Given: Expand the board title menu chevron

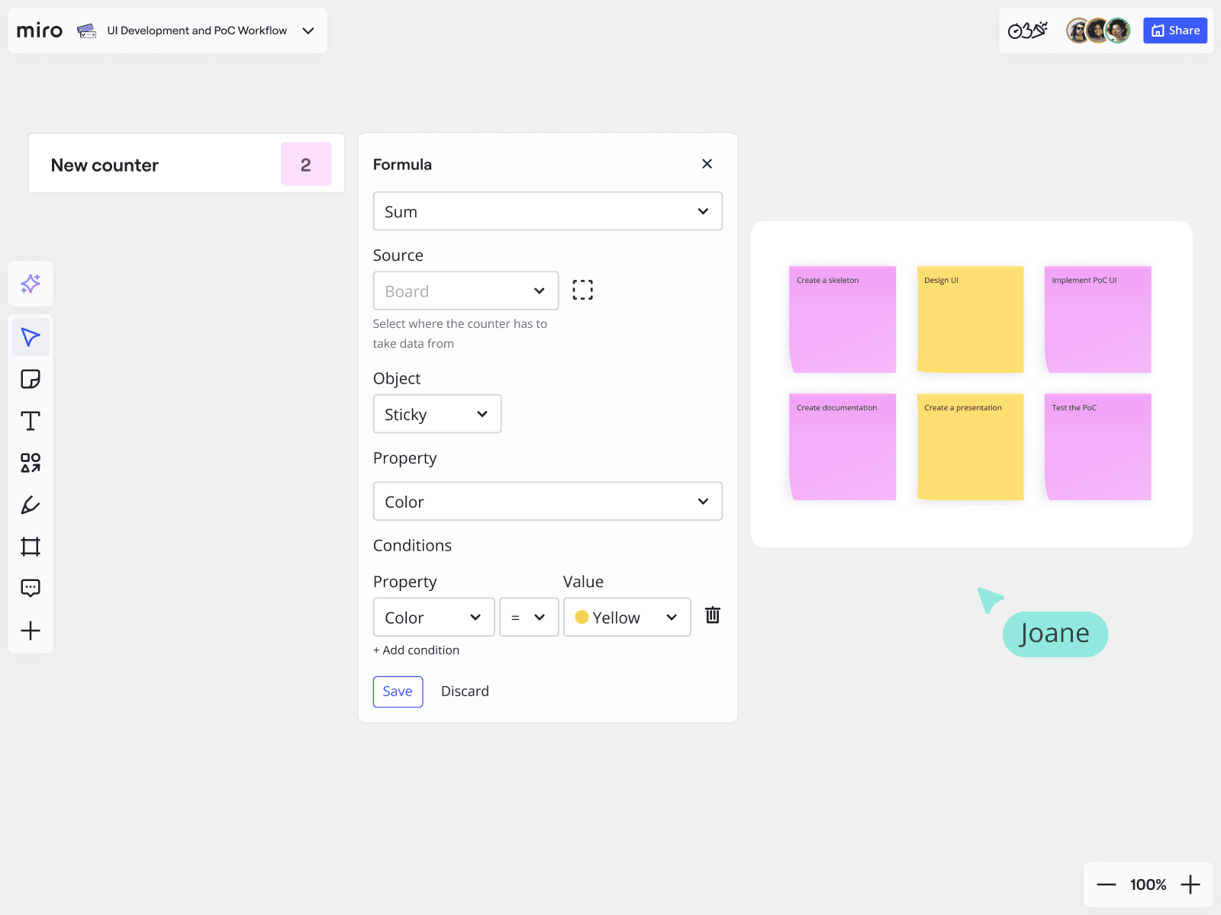Looking at the screenshot, I should pos(308,30).
